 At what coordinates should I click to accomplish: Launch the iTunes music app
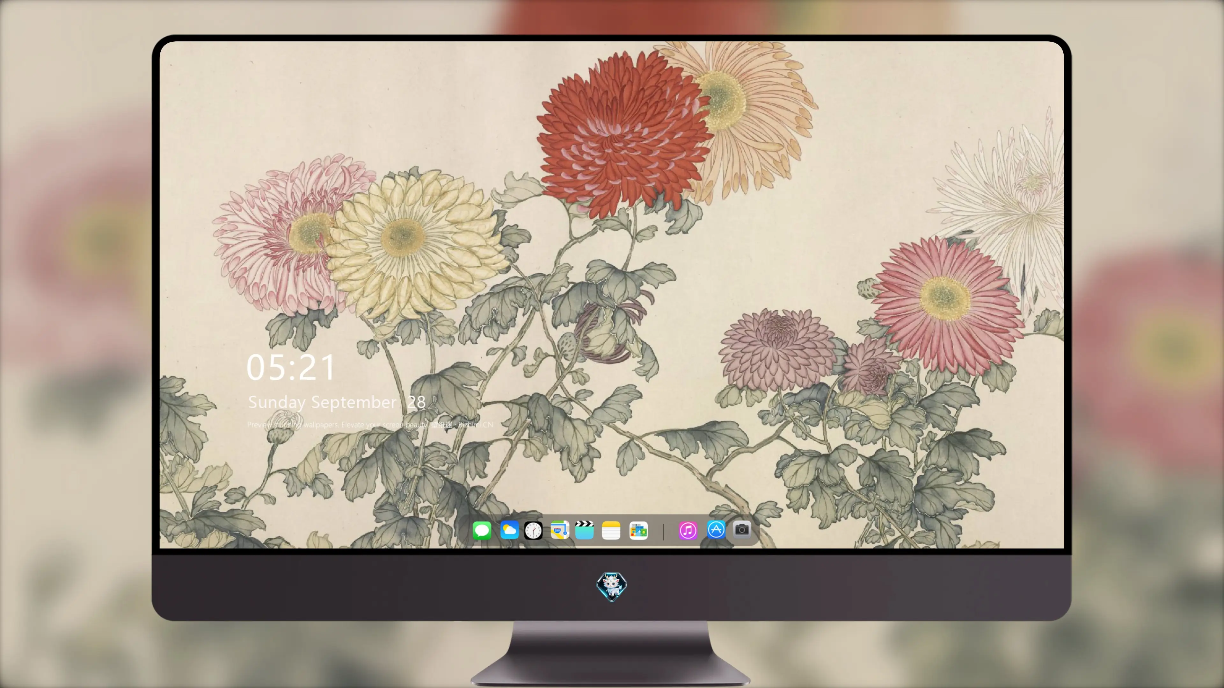(688, 530)
